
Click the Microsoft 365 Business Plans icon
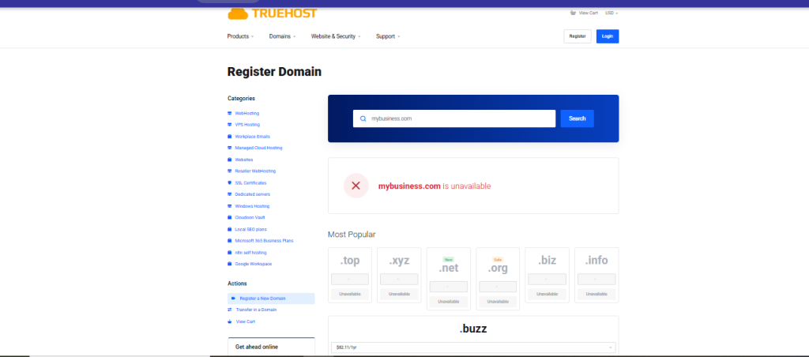(230, 241)
